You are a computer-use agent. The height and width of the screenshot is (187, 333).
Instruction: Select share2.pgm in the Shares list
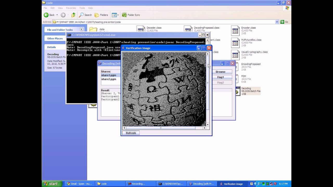pos(109,79)
